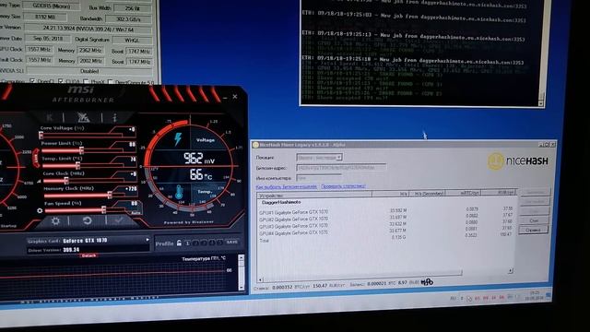
Task: Toggle the Link lock between power and temp limit
Action: pos(36,158)
